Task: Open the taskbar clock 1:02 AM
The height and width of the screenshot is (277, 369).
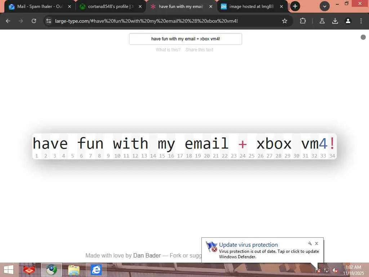Action: [353, 270]
